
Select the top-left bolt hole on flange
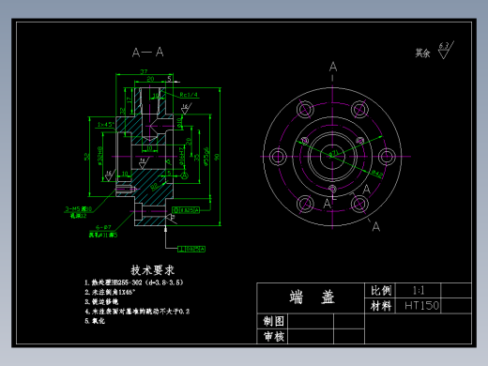305,110
